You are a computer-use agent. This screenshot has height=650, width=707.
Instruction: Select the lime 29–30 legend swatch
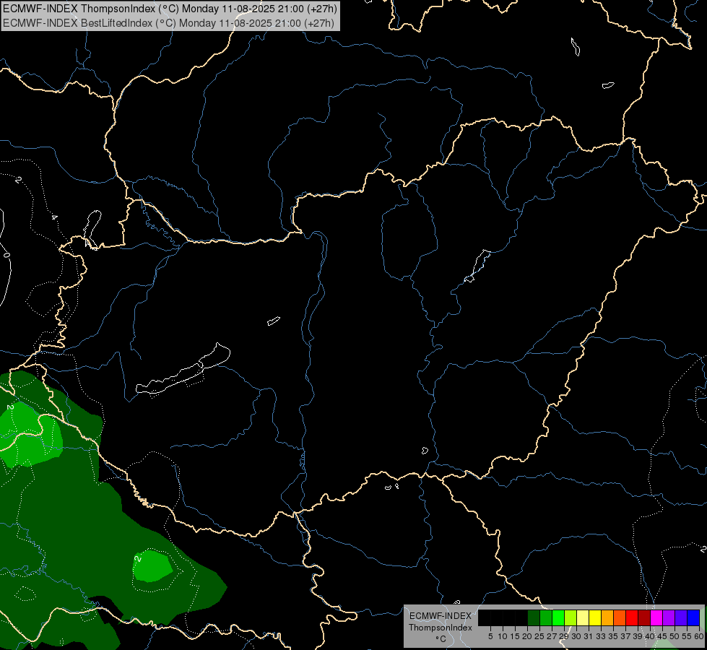(x=571, y=617)
